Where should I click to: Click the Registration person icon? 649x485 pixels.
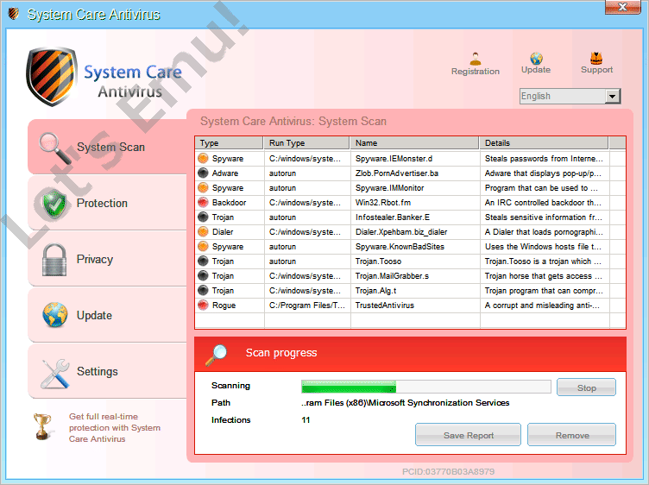(x=476, y=59)
